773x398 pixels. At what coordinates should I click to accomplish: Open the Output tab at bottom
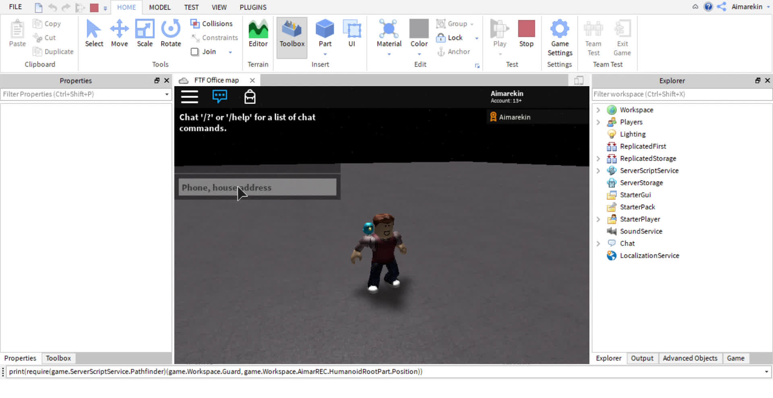coord(642,358)
